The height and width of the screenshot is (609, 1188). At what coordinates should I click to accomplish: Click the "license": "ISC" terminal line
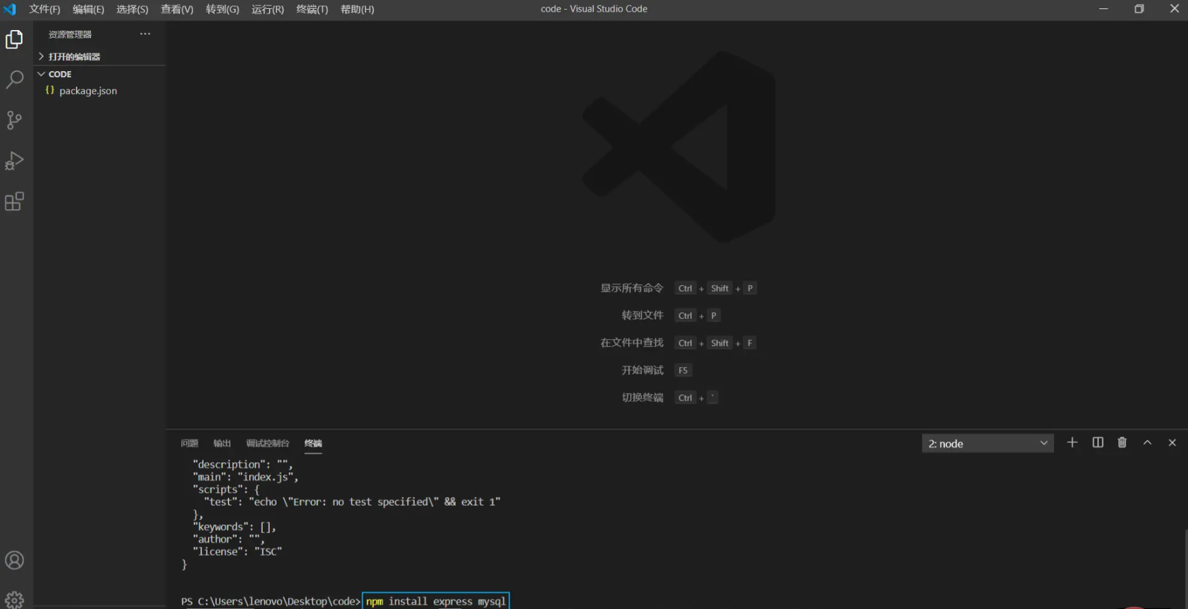237,552
